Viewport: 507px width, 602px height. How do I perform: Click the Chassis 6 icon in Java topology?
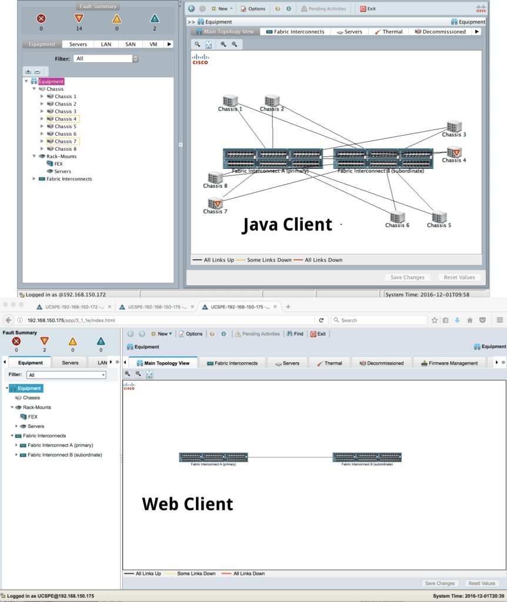click(397, 217)
